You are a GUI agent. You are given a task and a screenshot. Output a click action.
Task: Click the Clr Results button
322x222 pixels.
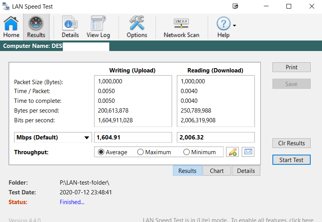coord(292,143)
